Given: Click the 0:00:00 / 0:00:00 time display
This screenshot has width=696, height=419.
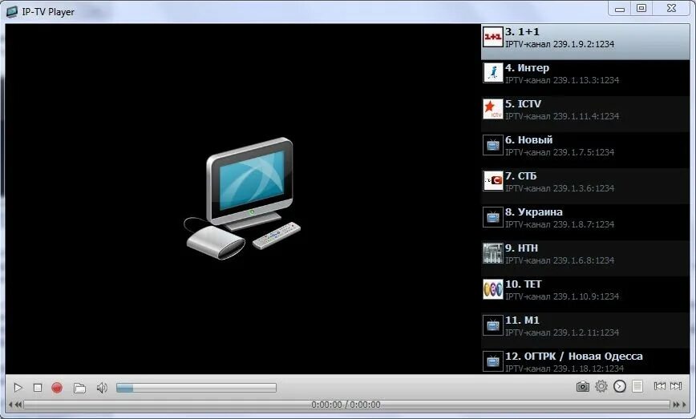Looking at the screenshot, I should point(346,405).
